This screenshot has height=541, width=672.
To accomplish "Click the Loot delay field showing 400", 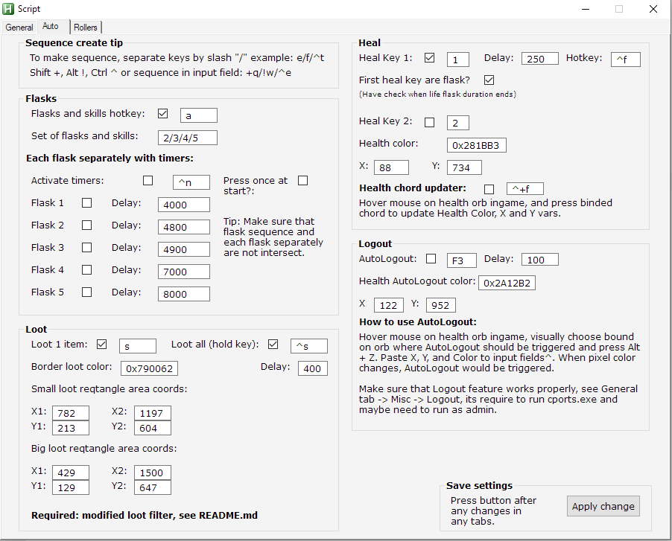I will [313, 368].
